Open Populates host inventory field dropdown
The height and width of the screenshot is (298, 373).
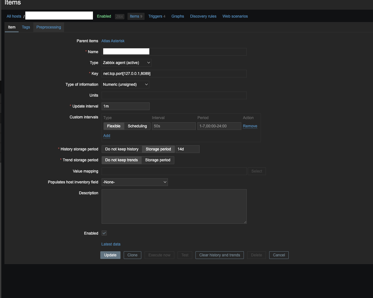tap(135, 182)
